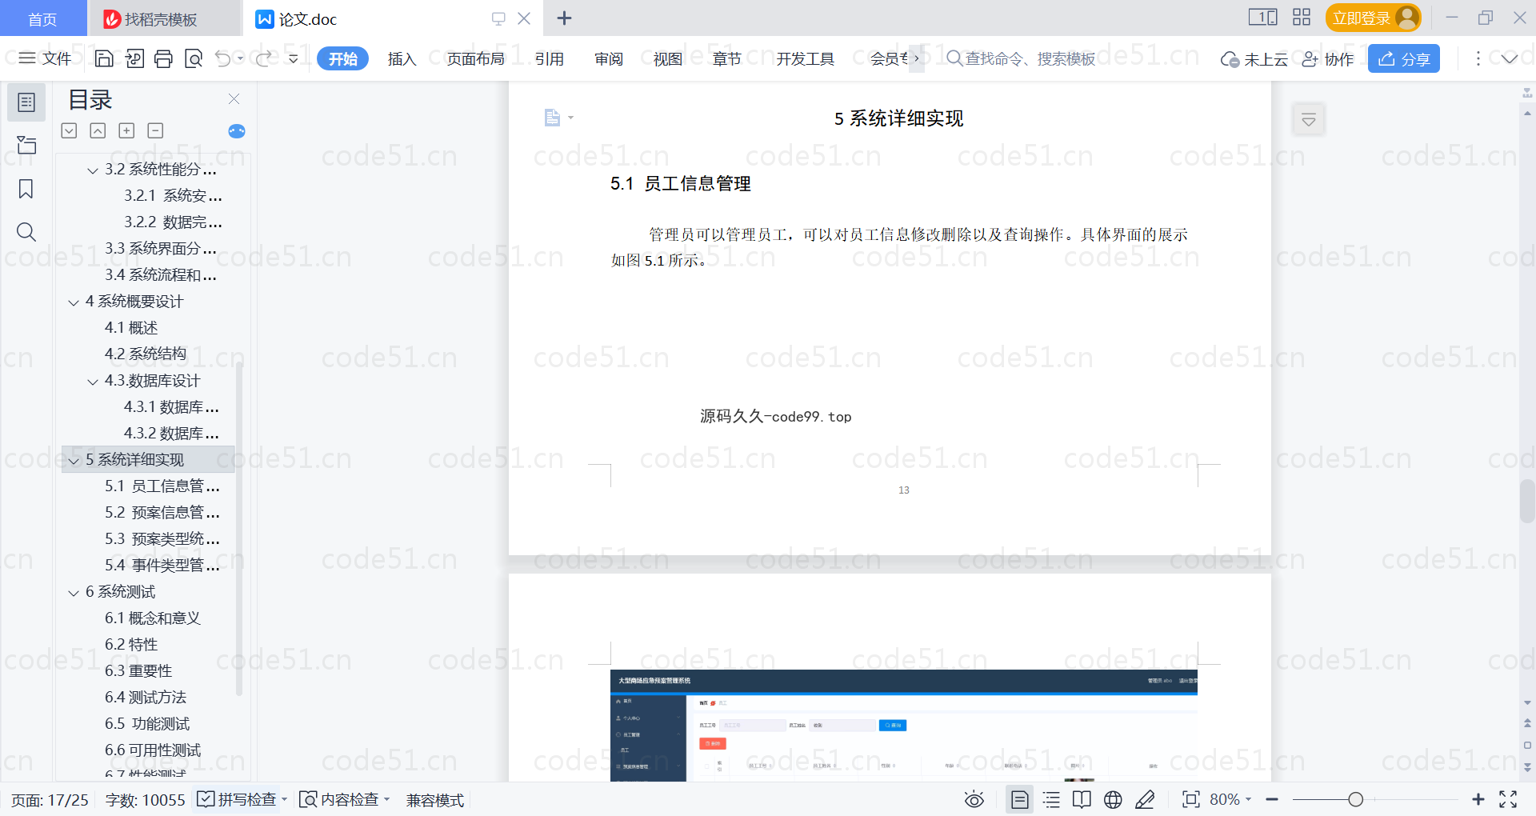
Task: Click the promote heading plus icon
Action: (x=126, y=130)
